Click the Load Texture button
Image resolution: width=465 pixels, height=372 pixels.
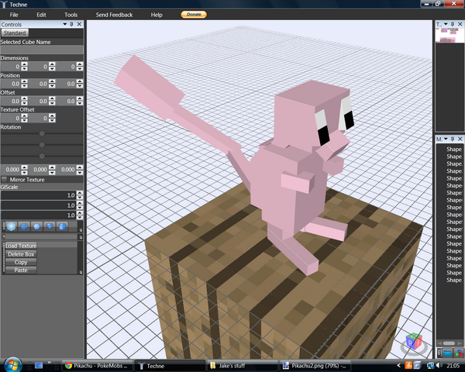pyautogui.click(x=21, y=246)
